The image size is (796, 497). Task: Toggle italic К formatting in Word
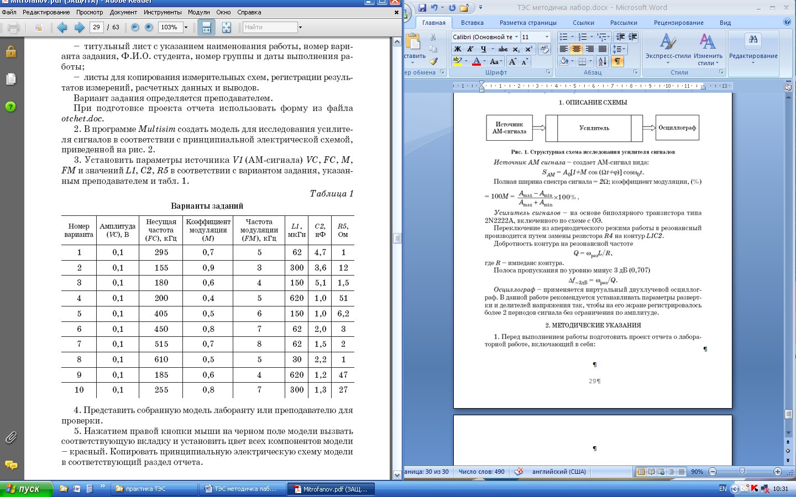470,49
